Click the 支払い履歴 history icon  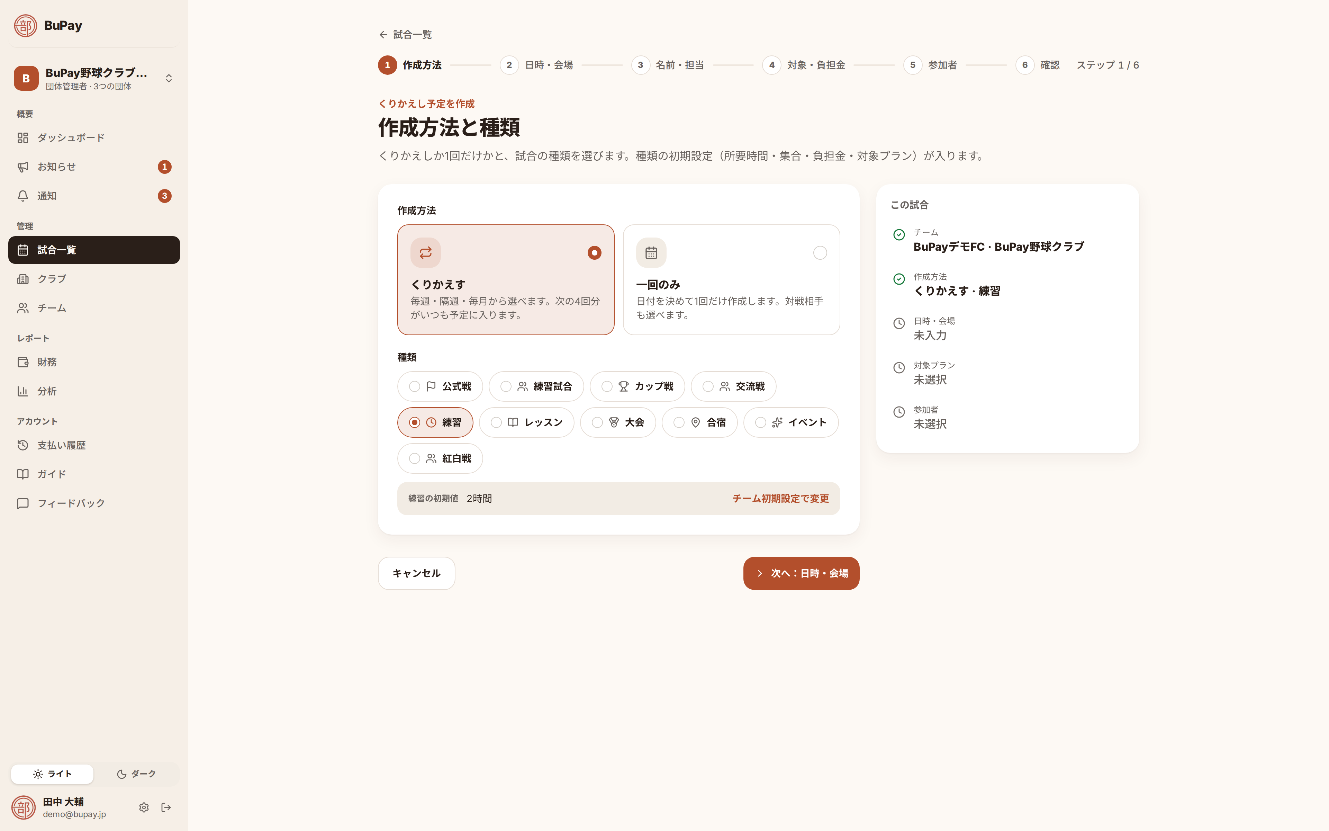pyautogui.click(x=22, y=445)
